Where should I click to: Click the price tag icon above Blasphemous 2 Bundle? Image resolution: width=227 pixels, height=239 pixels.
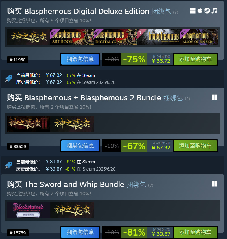[x=9, y=79]
